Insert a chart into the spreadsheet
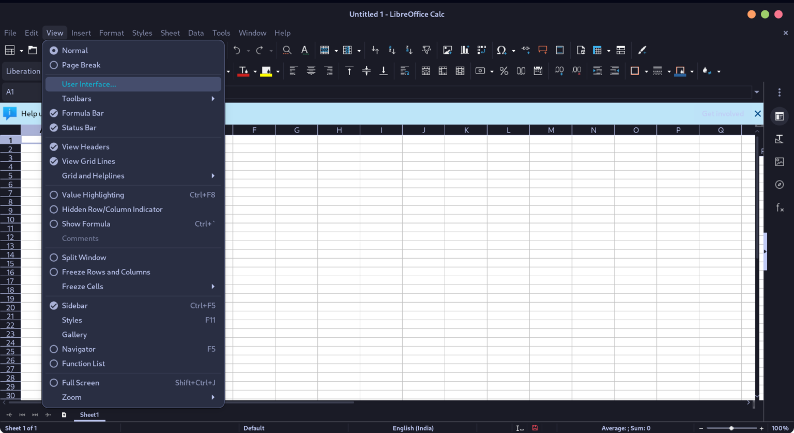Image resolution: width=794 pixels, height=433 pixels. tap(464, 50)
